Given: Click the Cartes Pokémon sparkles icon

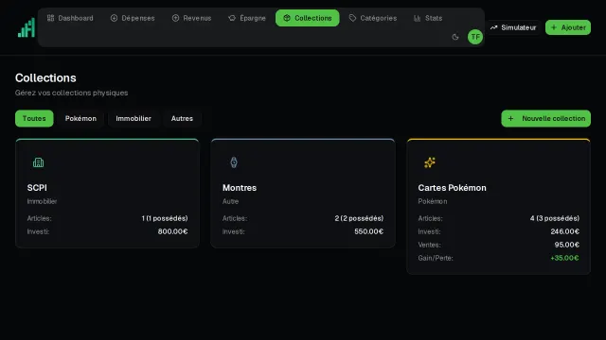Looking at the screenshot, I should pos(430,162).
